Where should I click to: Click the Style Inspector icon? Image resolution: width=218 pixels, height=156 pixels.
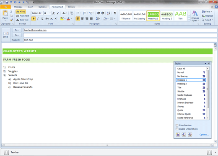(184, 135)
